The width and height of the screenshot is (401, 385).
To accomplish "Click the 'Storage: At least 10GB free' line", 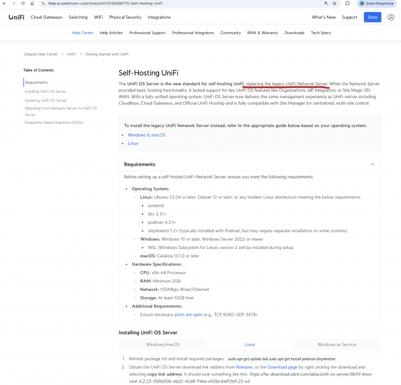I will click(167, 298).
